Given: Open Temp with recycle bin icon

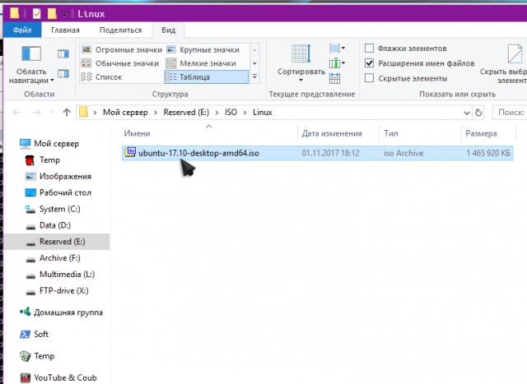Looking at the screenshot, I should [37, 356].
